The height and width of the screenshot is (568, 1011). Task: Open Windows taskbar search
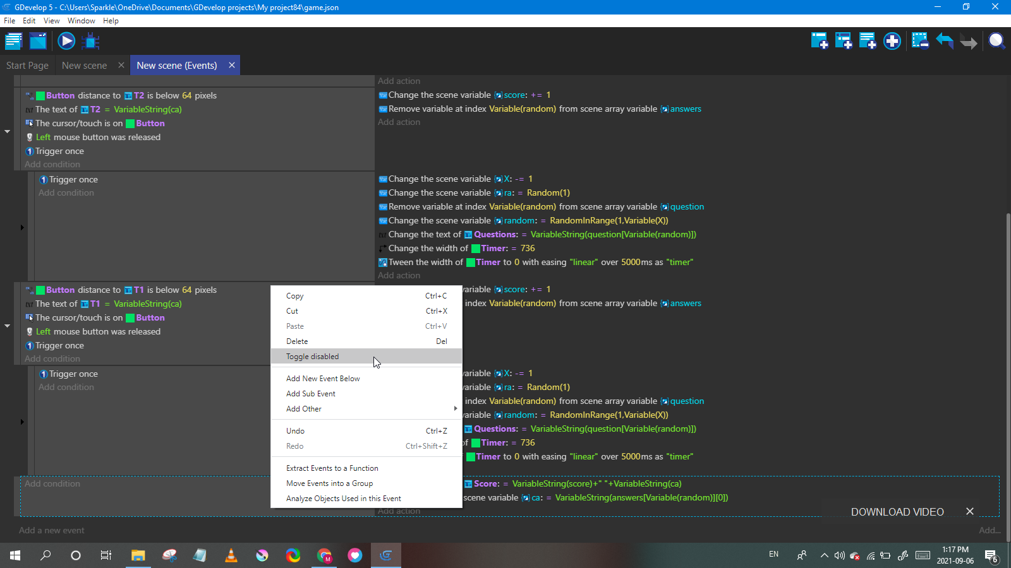[x=45, y=555]
